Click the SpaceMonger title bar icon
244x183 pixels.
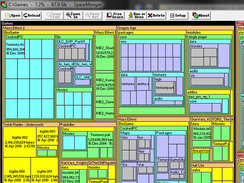pyautogui.click(x=4, y=4)
